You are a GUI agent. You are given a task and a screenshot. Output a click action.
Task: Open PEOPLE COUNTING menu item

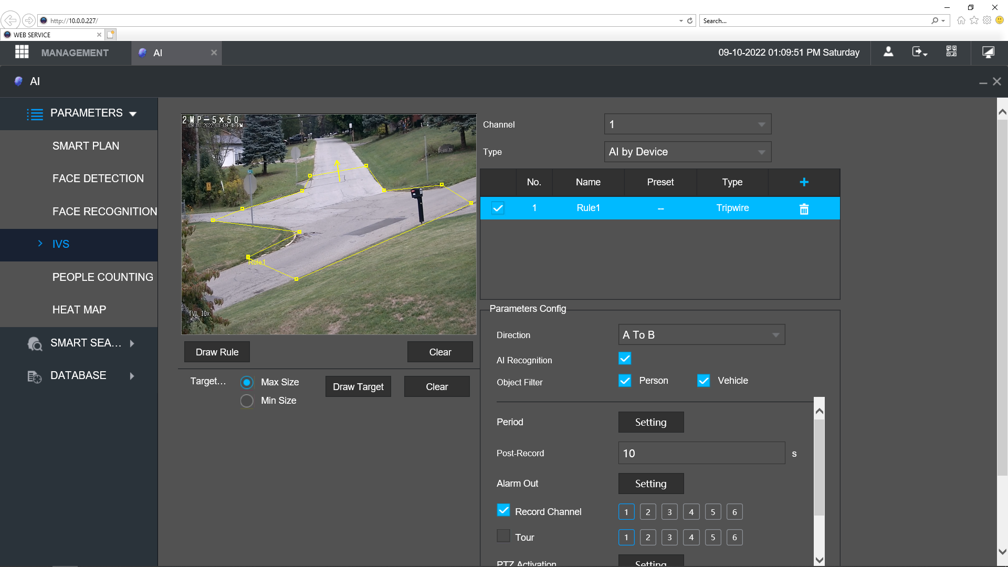point(103,277)
